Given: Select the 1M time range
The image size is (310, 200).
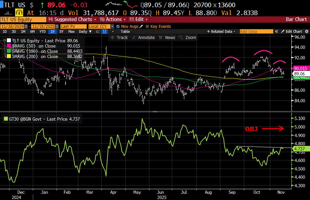Looking at the screenshot, I should [23, 31].
